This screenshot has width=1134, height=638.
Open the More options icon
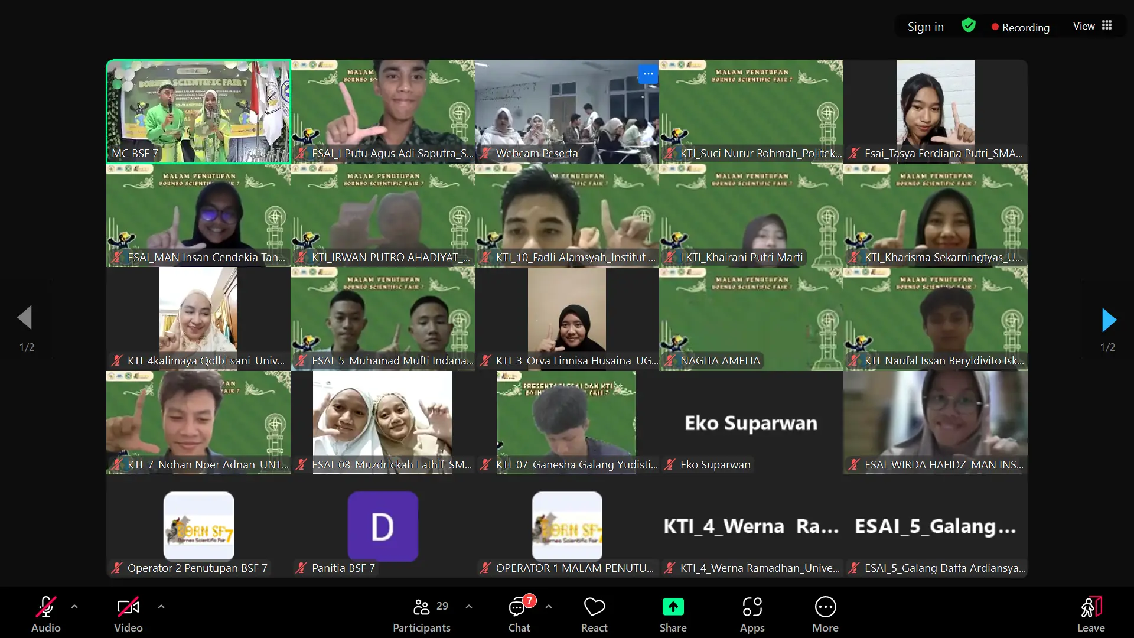coord(825,607)
